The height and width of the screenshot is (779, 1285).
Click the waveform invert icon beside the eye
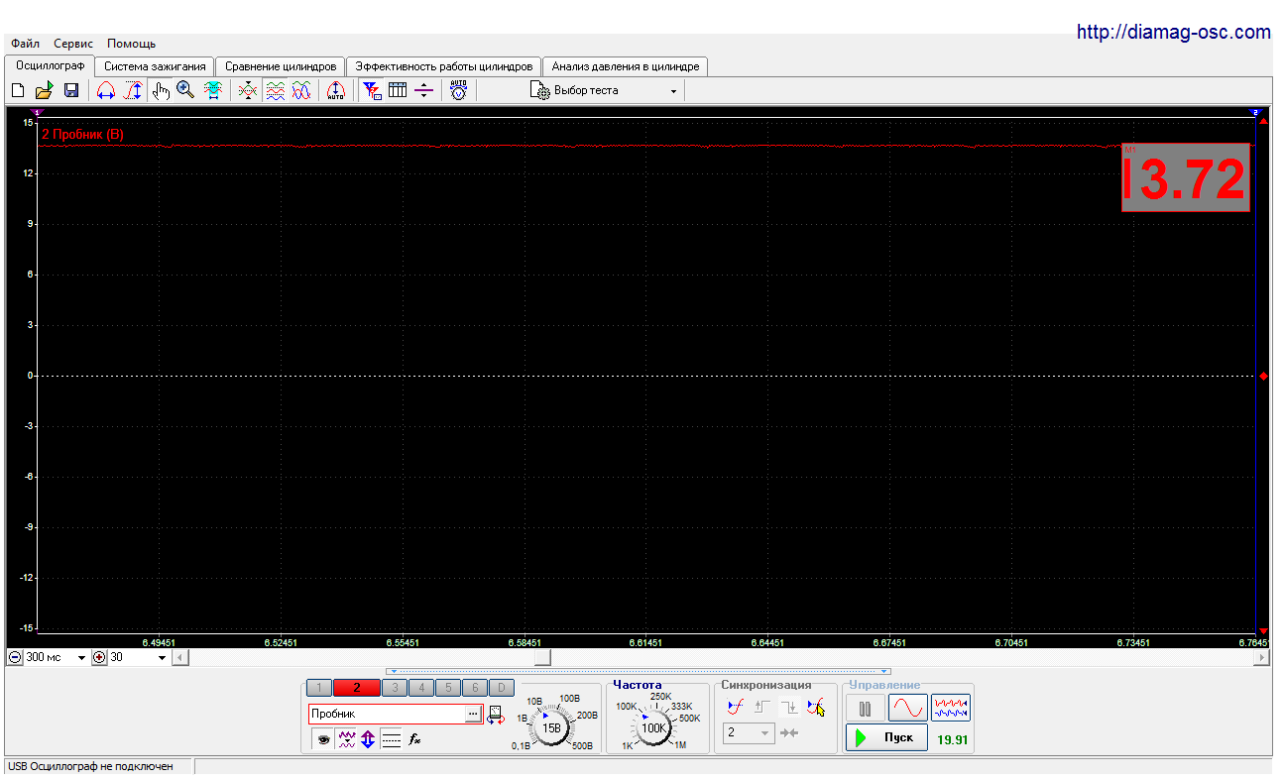[346, 739]
